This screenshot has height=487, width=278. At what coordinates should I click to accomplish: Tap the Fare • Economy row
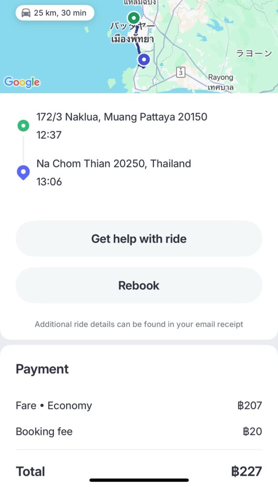click(x=139, y=406)
